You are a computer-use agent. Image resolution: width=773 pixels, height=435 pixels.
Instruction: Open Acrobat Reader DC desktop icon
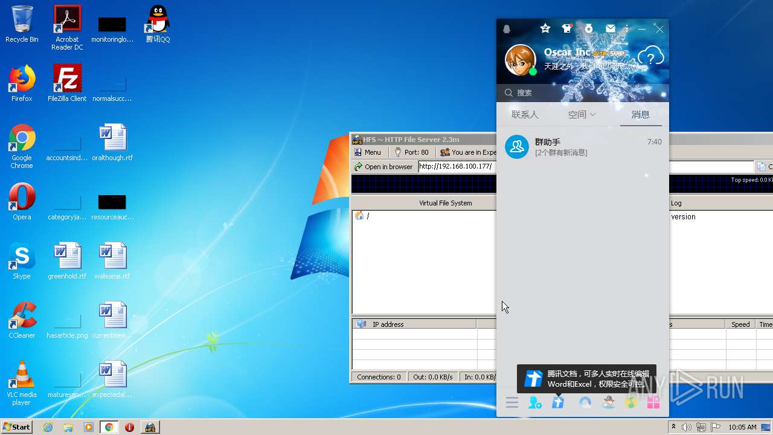[x=67, y=28]
